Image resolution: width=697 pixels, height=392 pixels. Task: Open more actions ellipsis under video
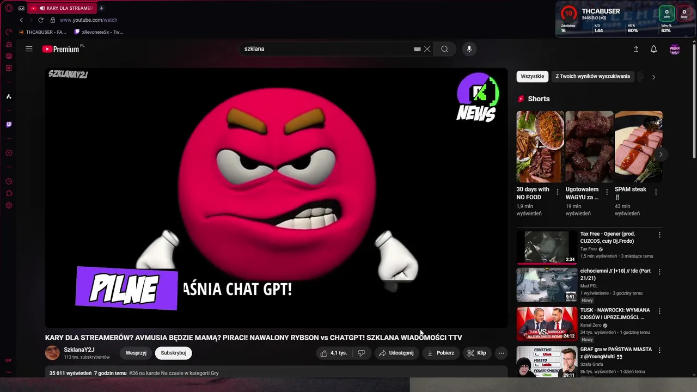(x=502, y=353)
